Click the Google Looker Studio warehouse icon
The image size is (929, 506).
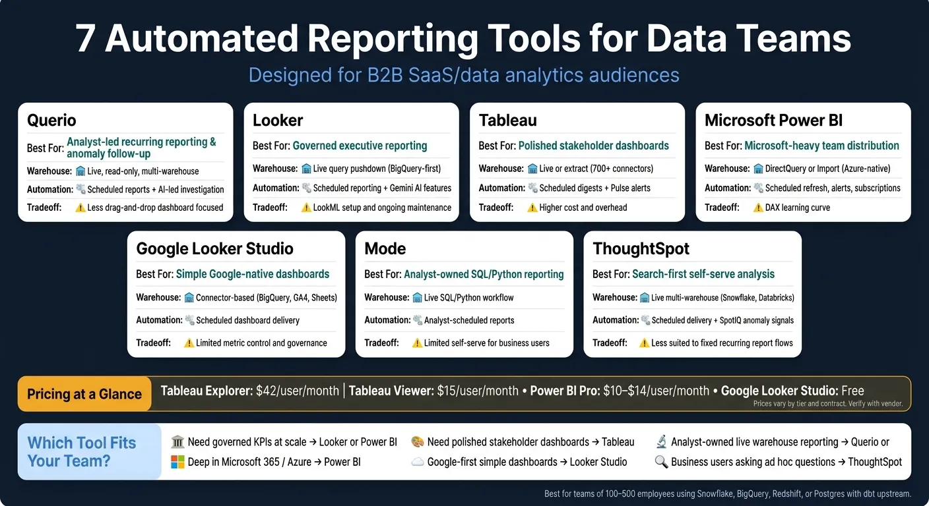(x=189, y=298)
